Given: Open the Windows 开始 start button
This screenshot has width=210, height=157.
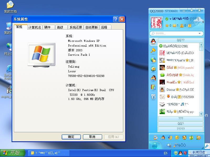Looking at the screenshot, I should tap(13, 153).
